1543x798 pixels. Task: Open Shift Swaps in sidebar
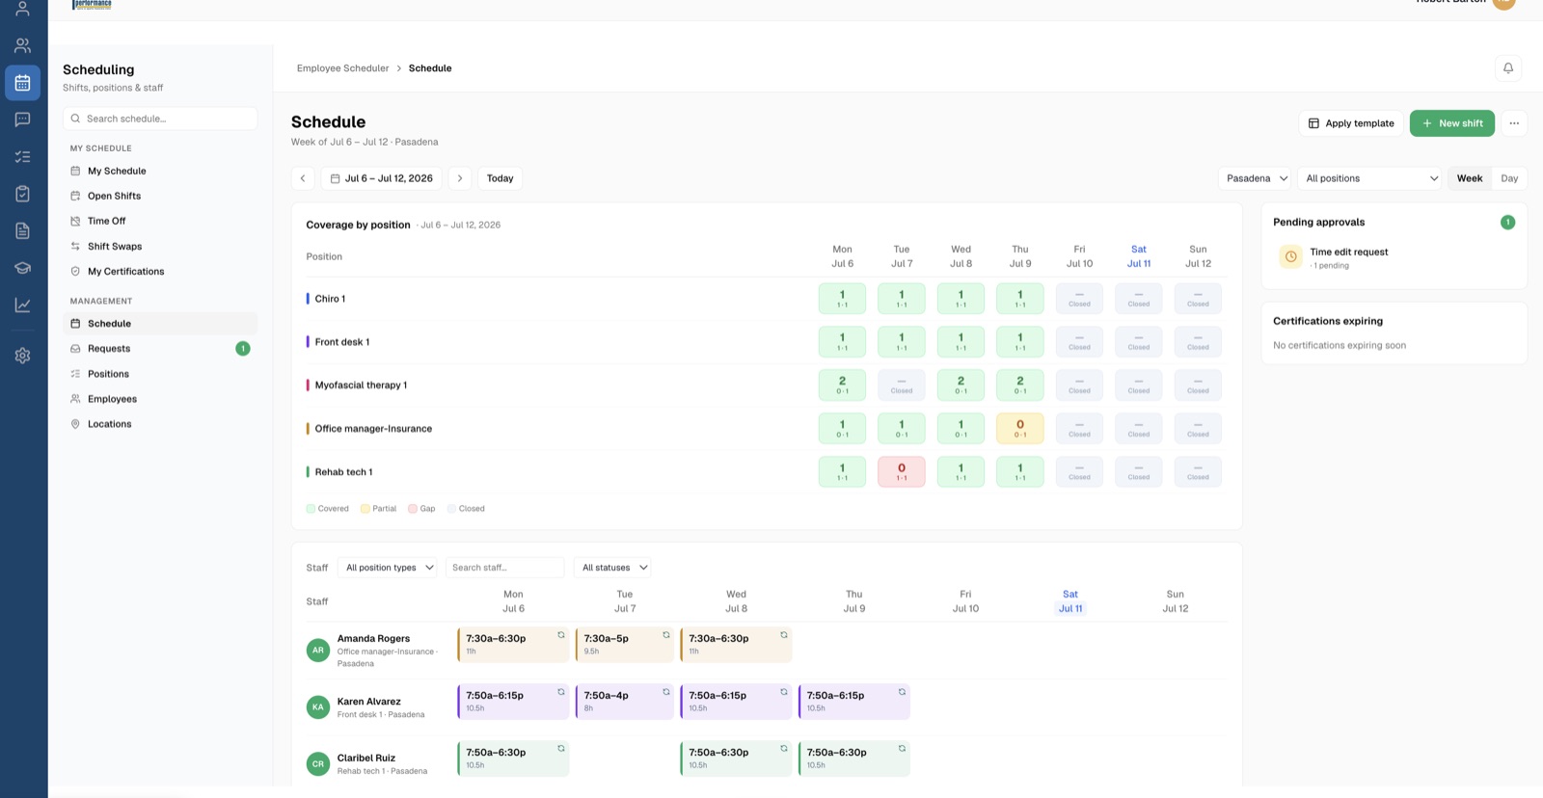pyautogui.click(x=160, y=246)
